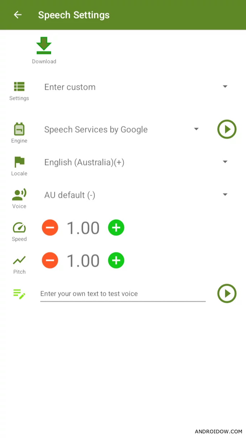Screen dimensions: 246x438
Task: Tap the Settings list icon
Action: click(19, 86)
